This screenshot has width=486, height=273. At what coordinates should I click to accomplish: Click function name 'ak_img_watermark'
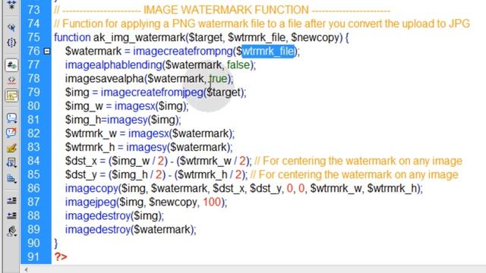tap(139, 38)
